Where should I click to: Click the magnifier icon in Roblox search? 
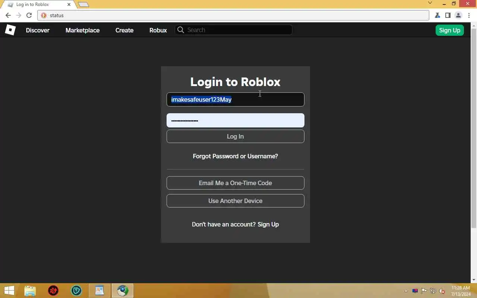181,30
